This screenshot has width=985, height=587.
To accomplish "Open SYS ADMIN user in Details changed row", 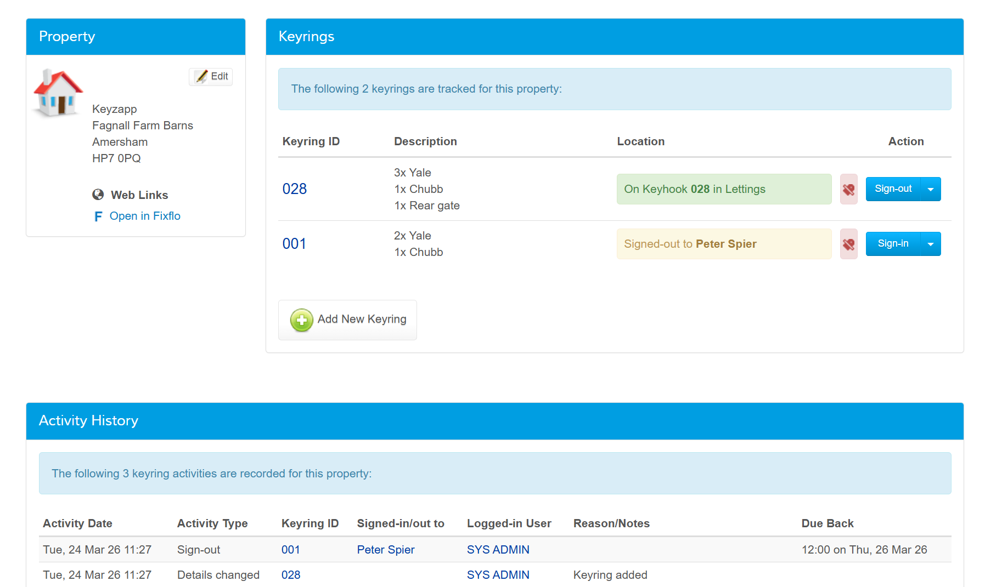I will coord(498,575).
